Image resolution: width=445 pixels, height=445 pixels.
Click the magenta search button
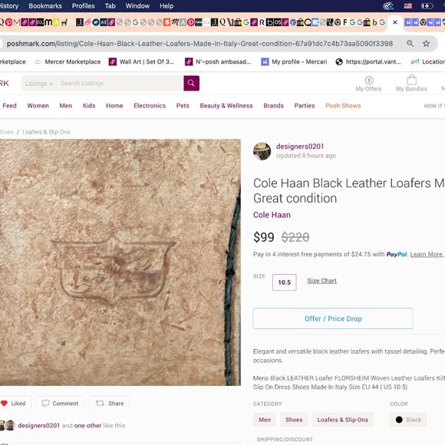pyautogui.click(x=191, y=83)
